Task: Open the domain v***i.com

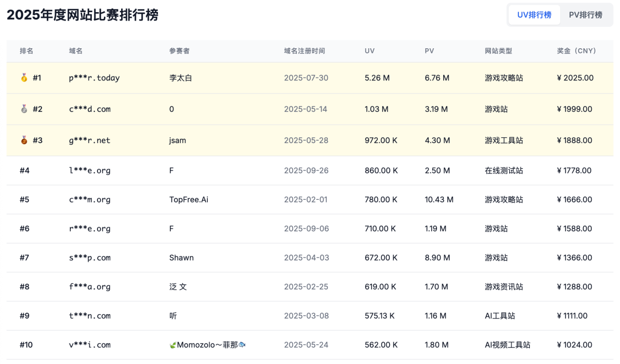Action: (x=89, y=344)
